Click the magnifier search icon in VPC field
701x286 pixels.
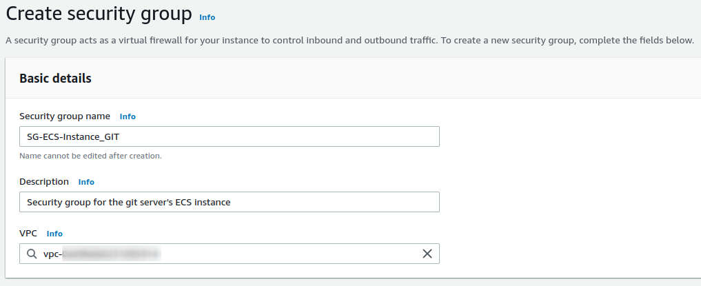pyautogui.click(x=32, y=254)
